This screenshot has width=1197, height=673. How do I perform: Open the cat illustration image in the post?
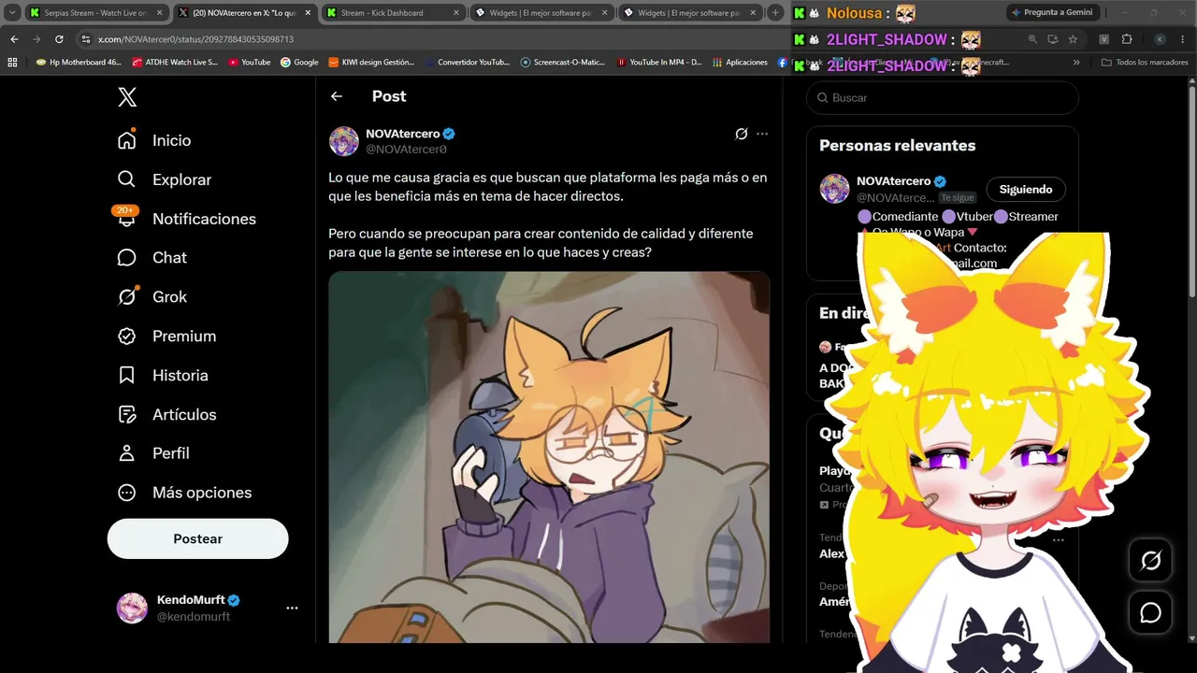pos(549,457)
